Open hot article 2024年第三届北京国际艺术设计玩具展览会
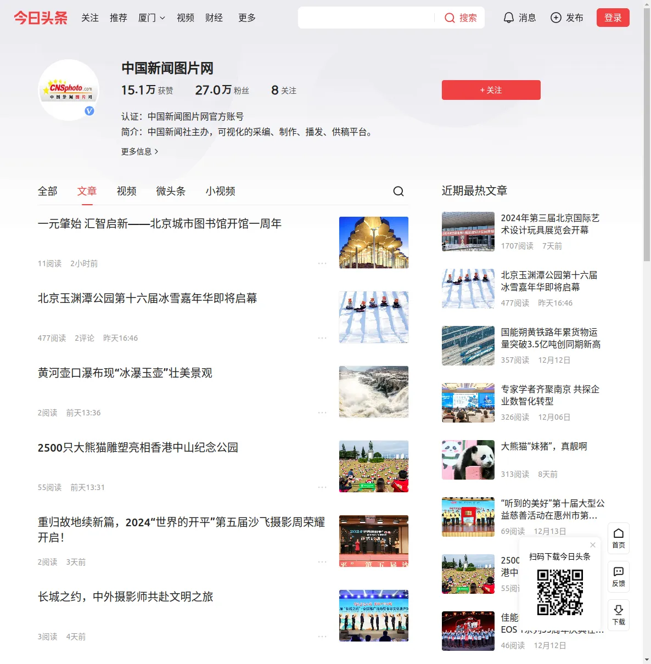This screenshot has height=664, width=651. pyautogui.click(x=551, y=224)
